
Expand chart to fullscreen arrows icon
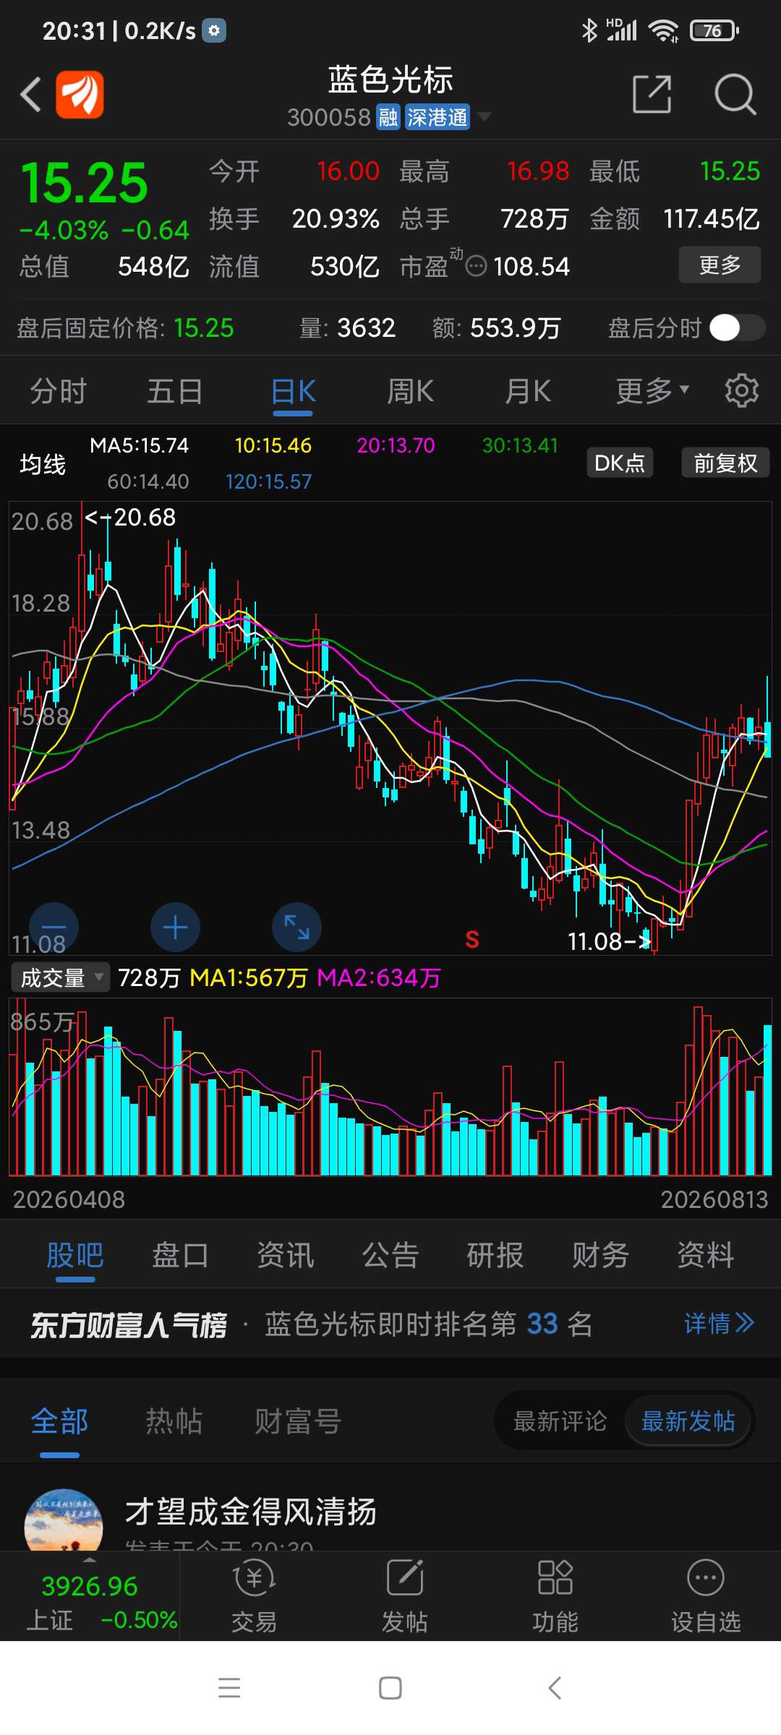[x=296, y=927]
